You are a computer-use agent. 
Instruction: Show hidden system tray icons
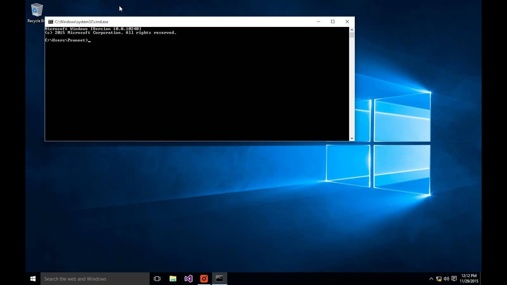[431, 279]
